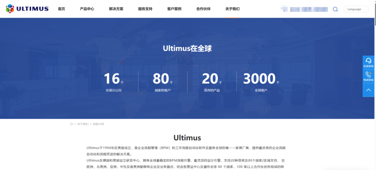Image resolution: width=376 pixels, height=170 pixels.
Task: Click the home icon in breadcrumb
Action: (72, 124)
